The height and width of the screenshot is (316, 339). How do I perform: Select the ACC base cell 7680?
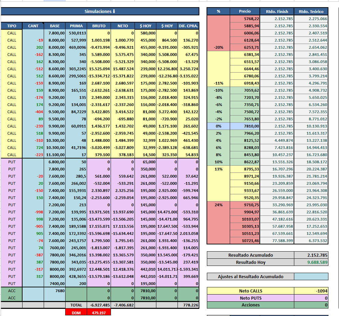pos(55,291)
